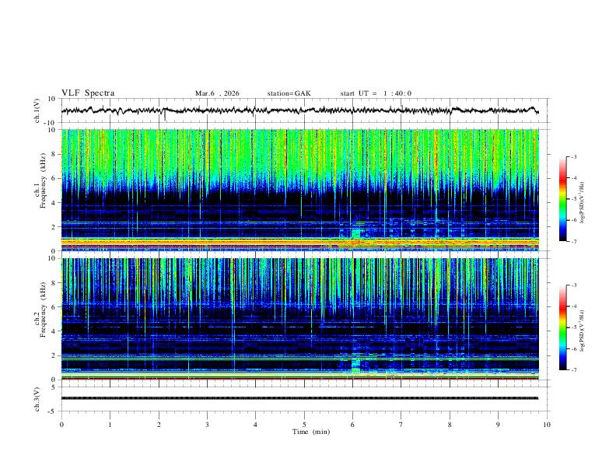Viewport: 616px width, 476px height.
Task: Click the 'start UT = 1 :40: 0' text
Action: [x=376, y=93]
